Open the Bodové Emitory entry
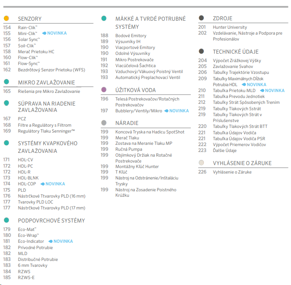Viewport: 291px width, 285px height. 131,36
